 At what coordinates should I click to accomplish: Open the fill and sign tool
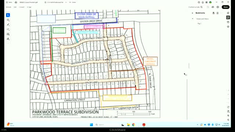(x=8, y=39)
